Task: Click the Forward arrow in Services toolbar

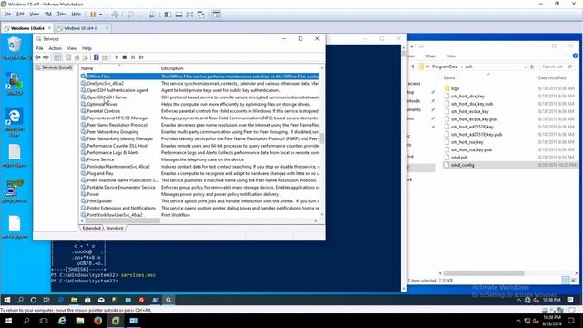Action: tap(46, 57)
